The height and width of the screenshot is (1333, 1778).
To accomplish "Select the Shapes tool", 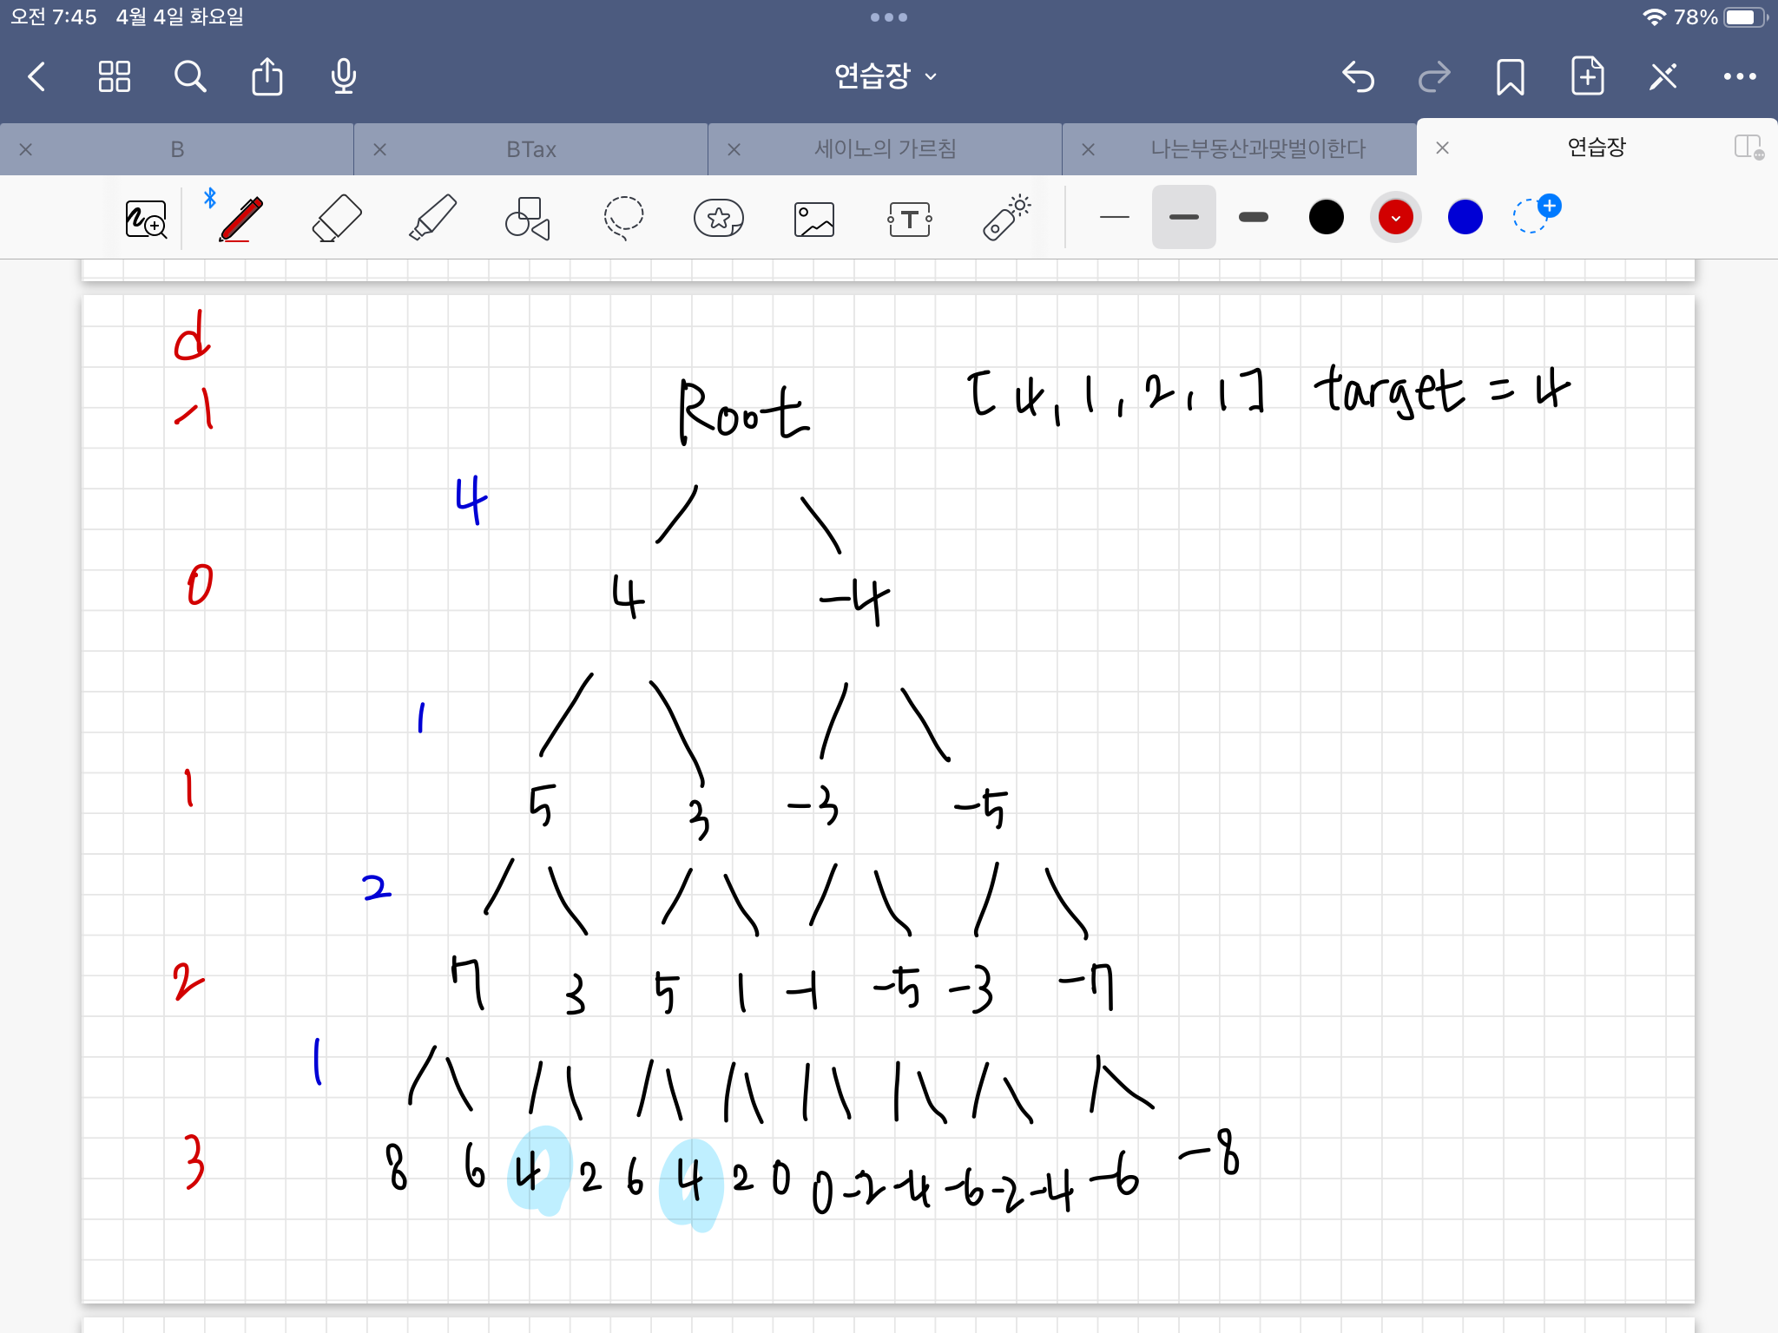I will click(x=527, y=218).
